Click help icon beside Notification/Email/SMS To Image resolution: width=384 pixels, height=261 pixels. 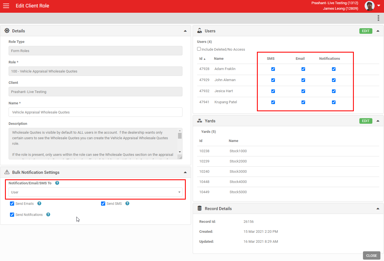tap(57, 183)
